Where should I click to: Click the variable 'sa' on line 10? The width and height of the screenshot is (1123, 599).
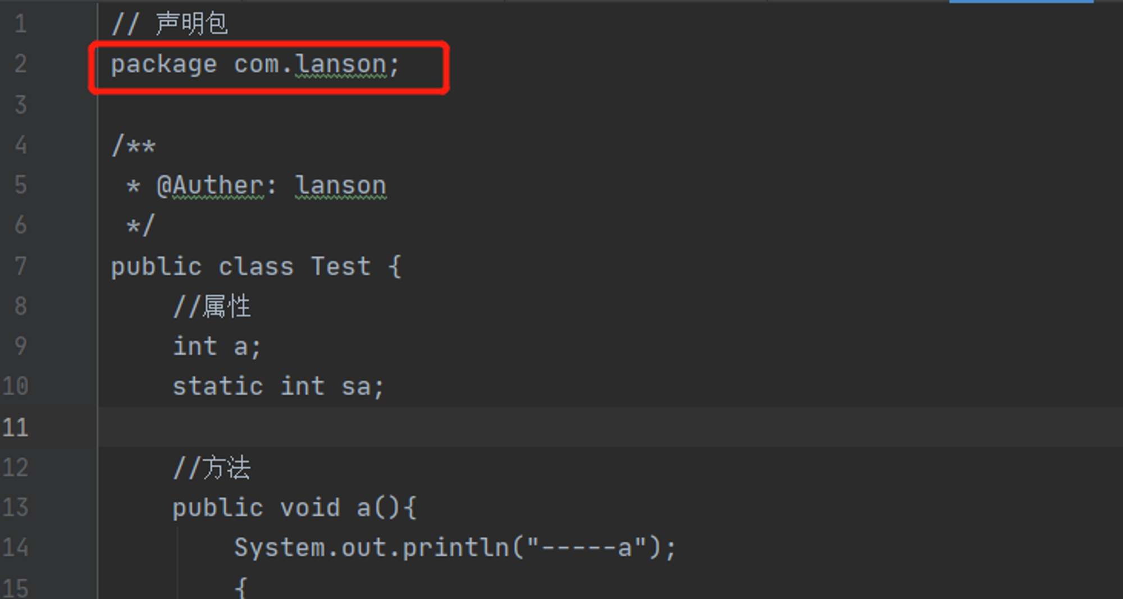click(356, 387)
